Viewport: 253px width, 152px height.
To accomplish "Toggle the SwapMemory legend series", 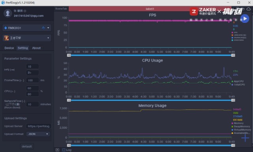I will 241,126.
